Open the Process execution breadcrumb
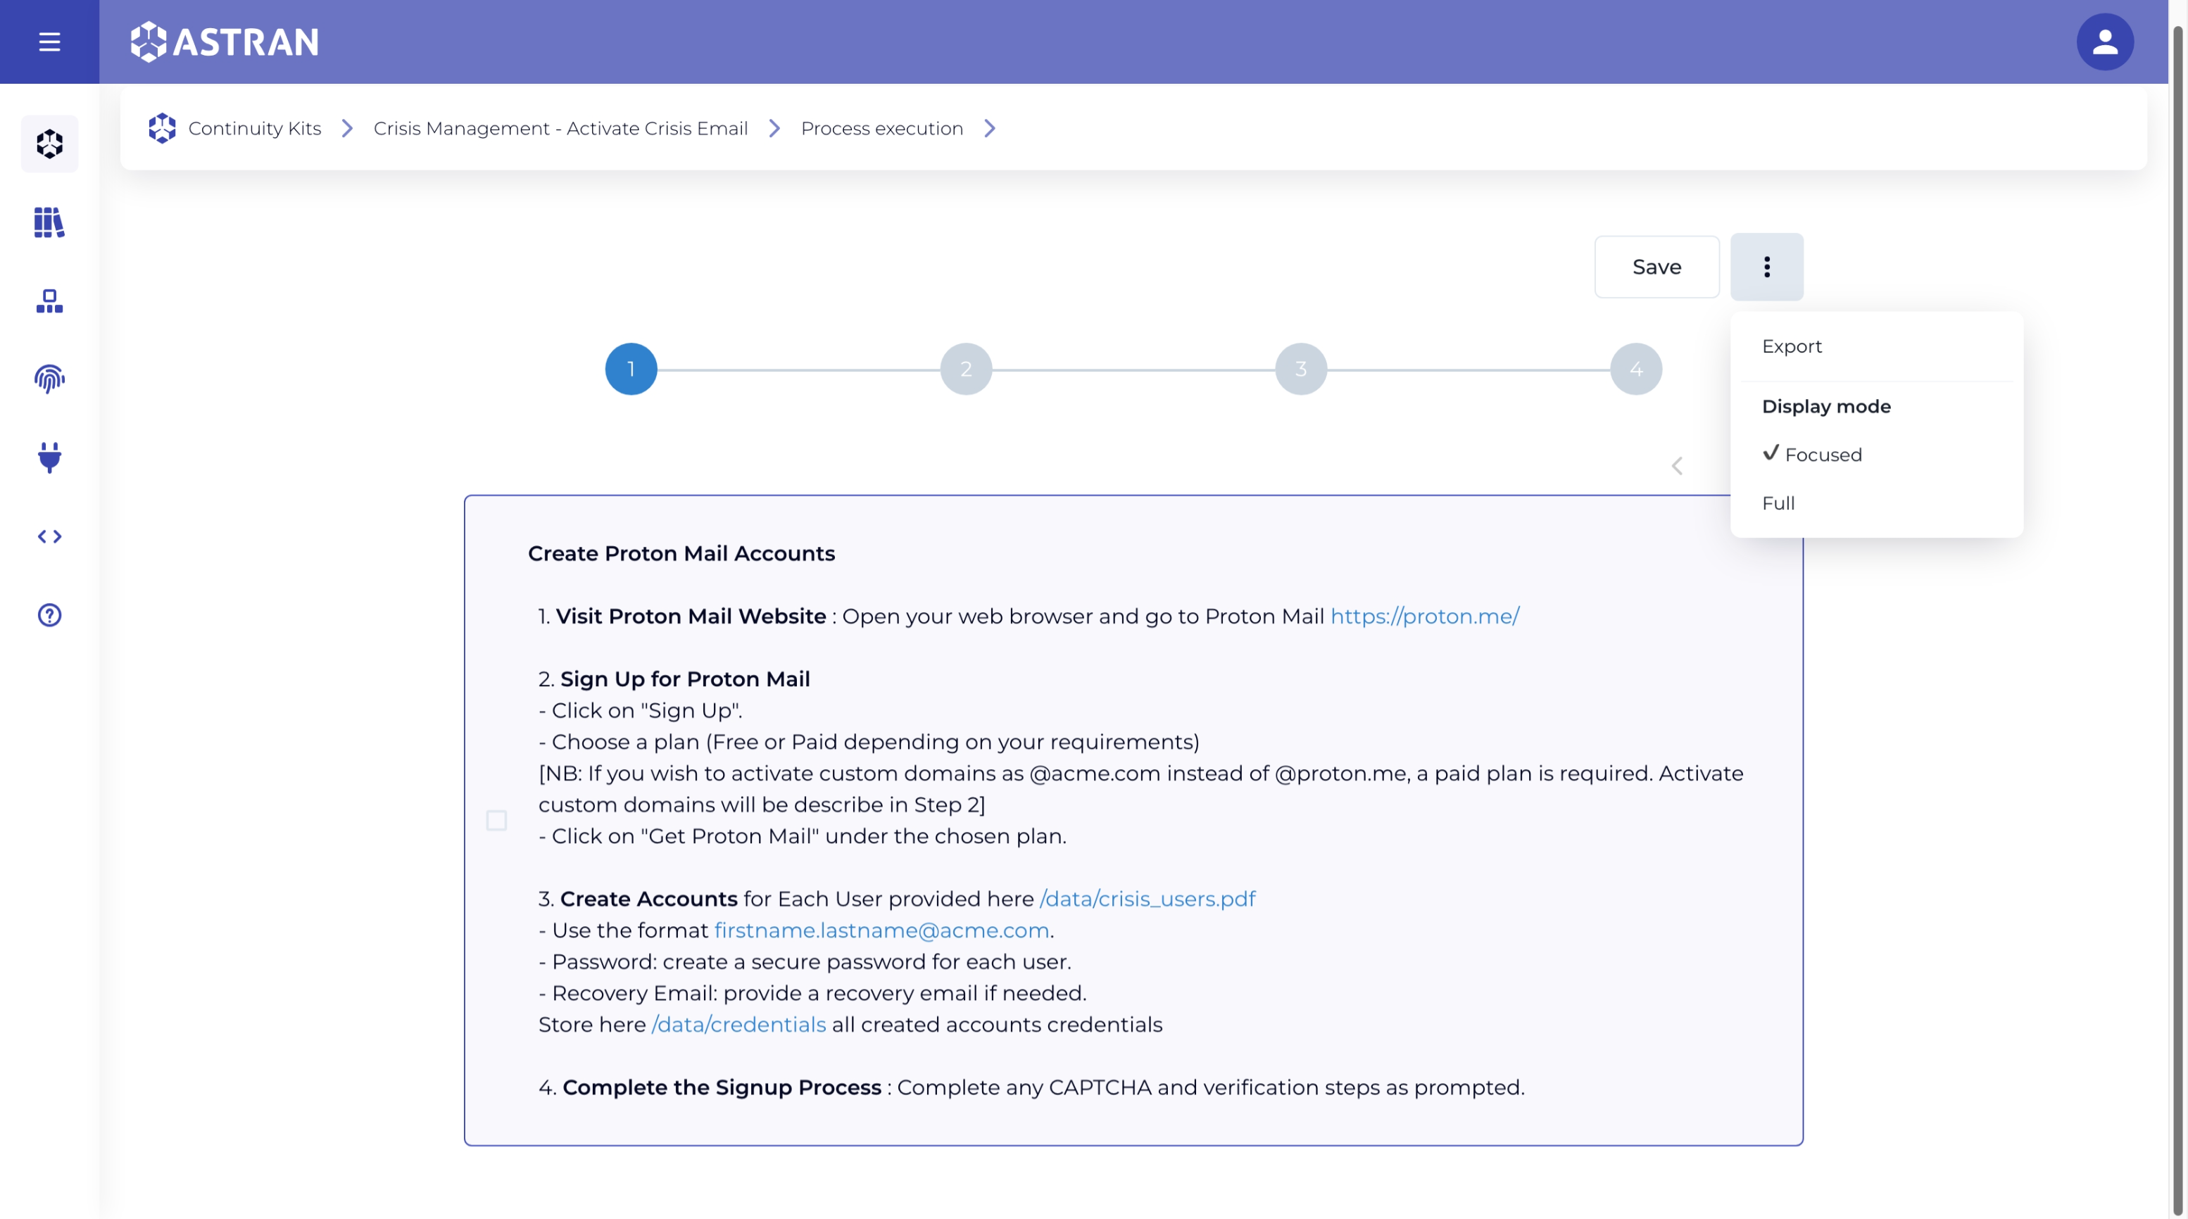Screen dimensions: 2188x1219 [881, 128]
